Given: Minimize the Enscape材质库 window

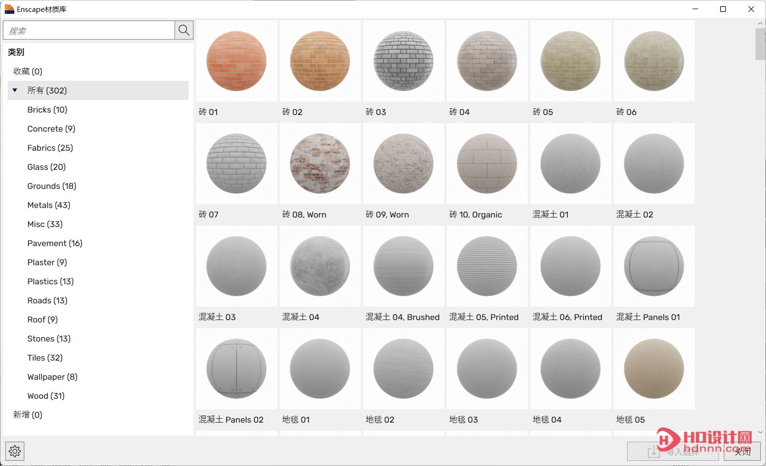Looking at the screenshot, I should (x=695, y=9).
